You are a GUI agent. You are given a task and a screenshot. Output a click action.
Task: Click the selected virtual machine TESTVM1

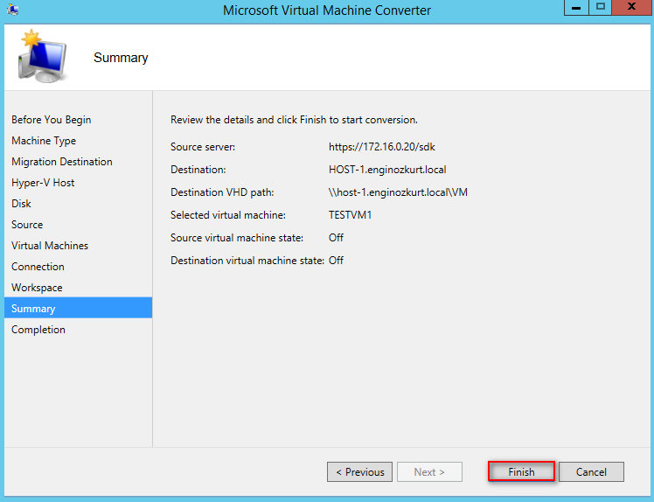tap(350, 215)
